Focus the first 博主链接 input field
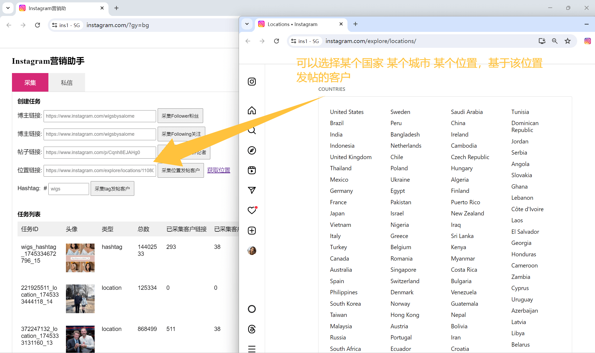 click(x=100, y=116)
